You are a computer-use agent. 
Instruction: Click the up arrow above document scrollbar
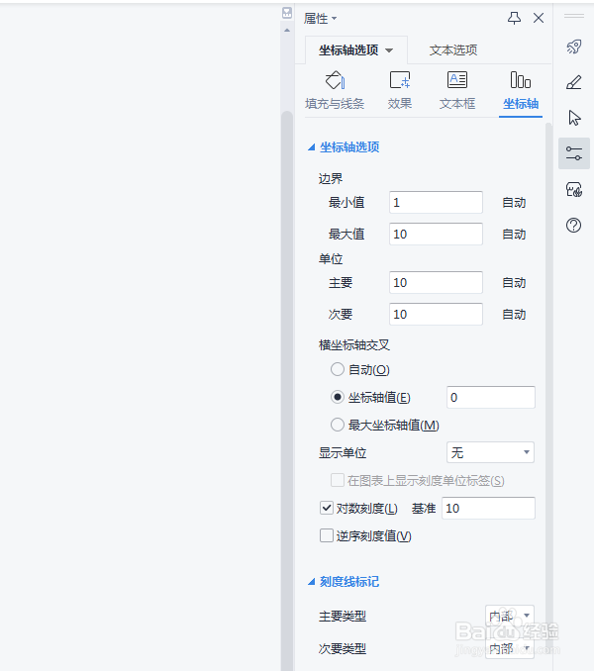287,31
